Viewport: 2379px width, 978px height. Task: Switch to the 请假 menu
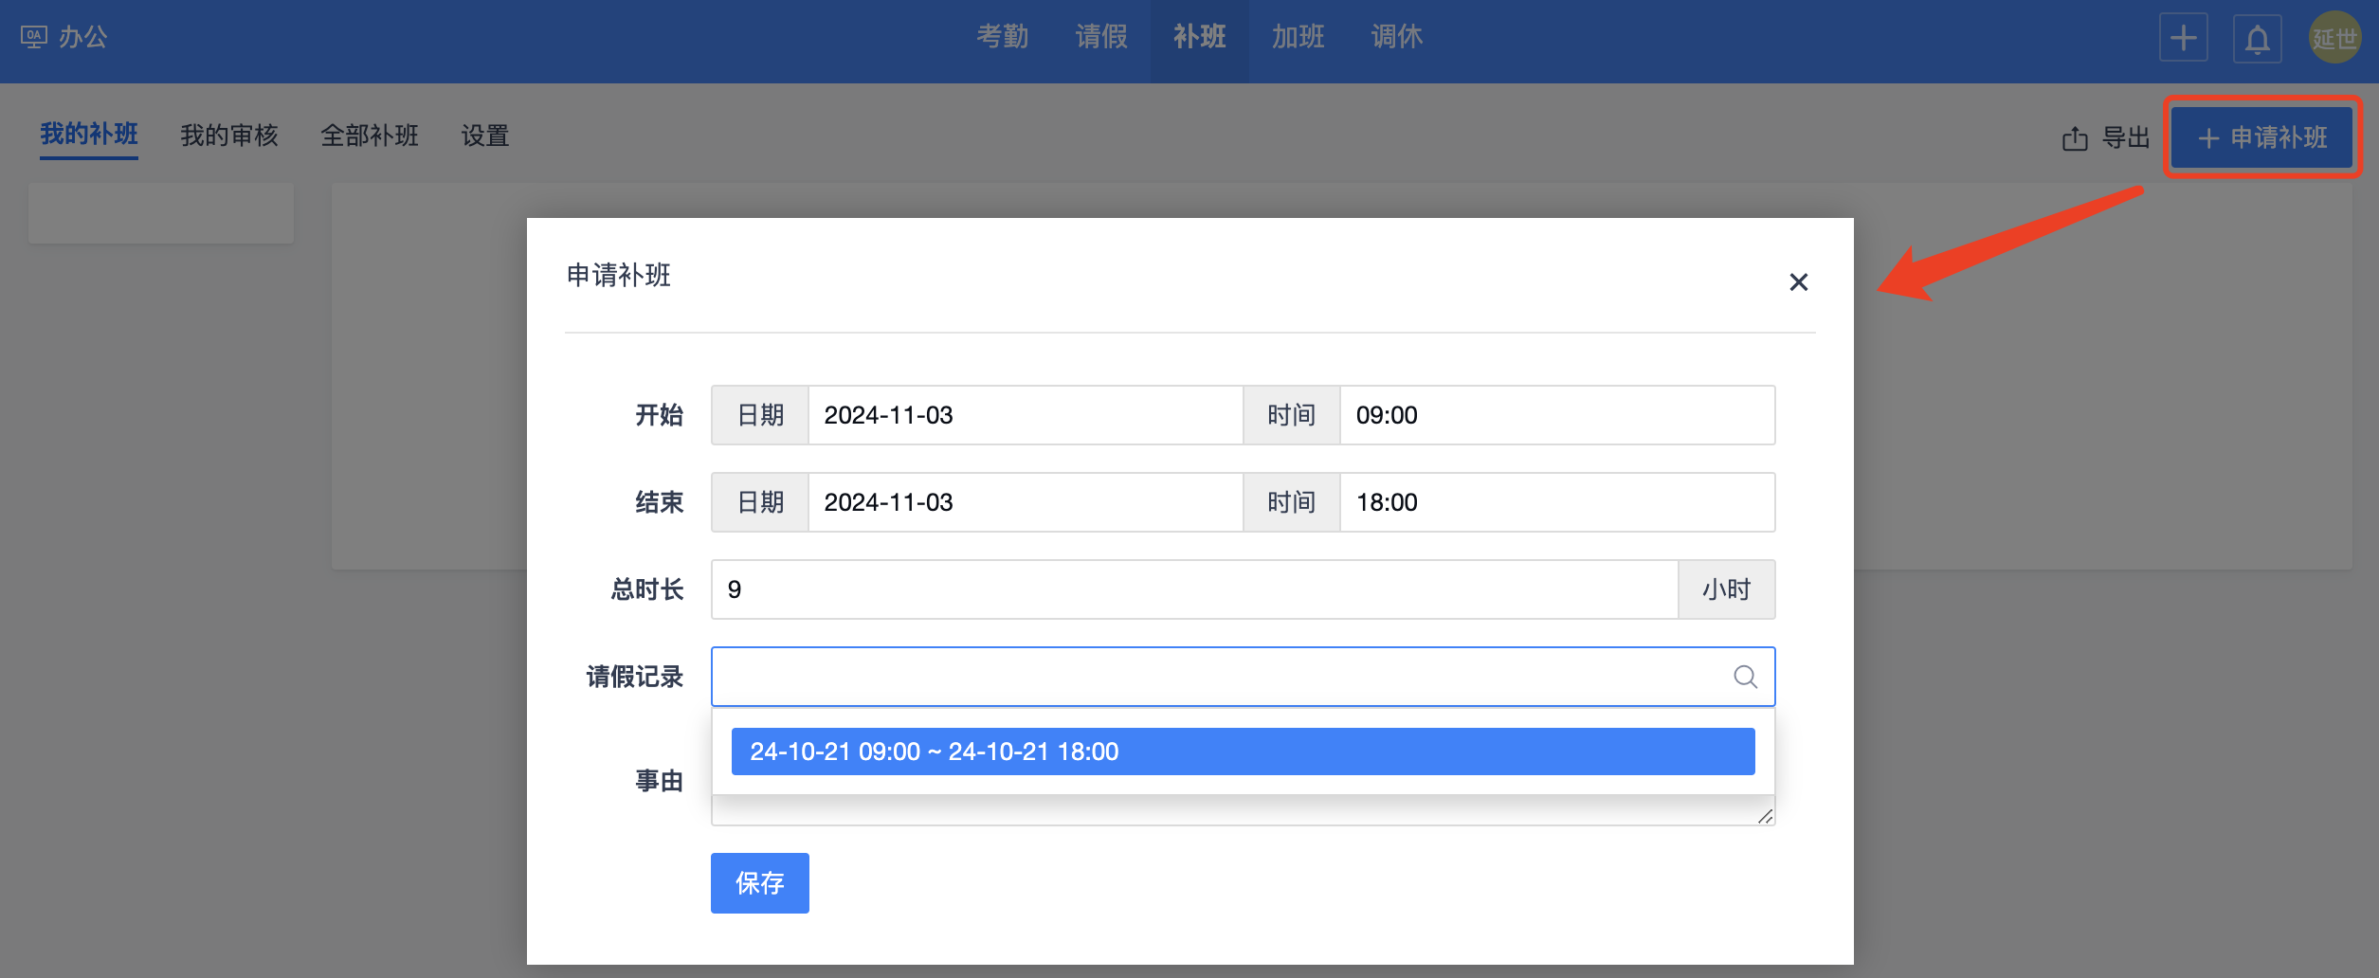pyautogui.click(x=1101, y=37)
